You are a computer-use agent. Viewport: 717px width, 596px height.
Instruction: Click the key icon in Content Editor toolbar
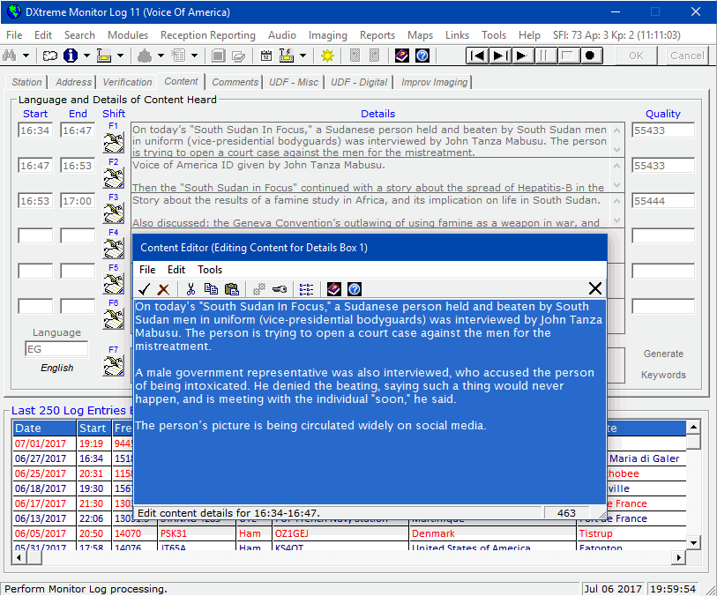pyautogui.click(x=280, y=289)
